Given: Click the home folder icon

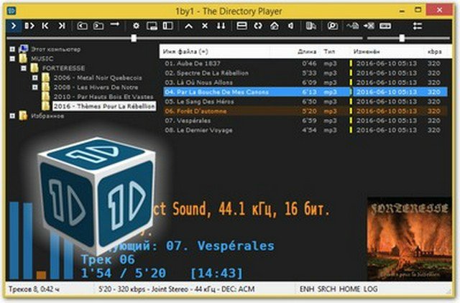Looking at the screenshot, I should 275,26.
